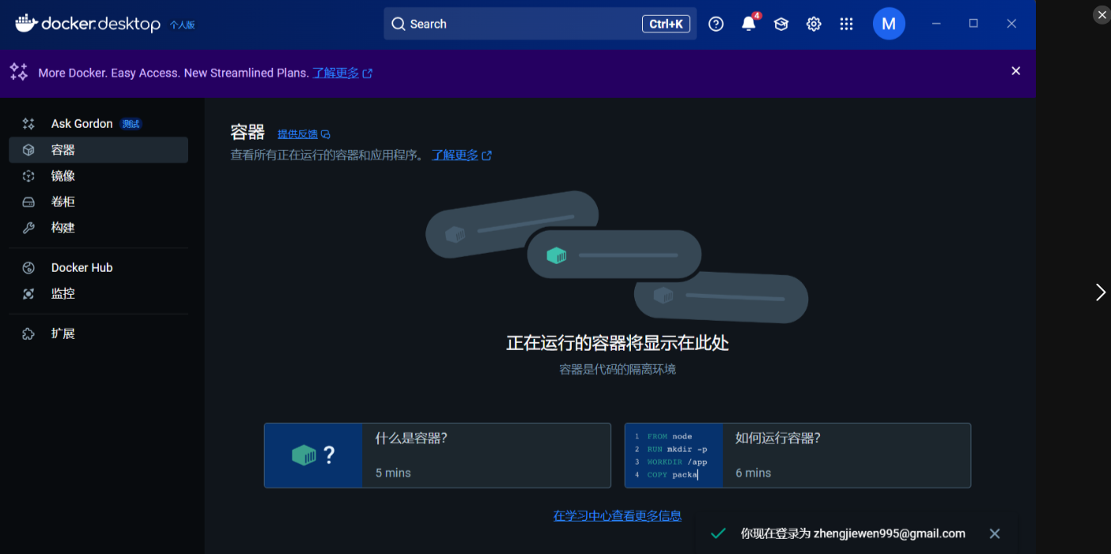Select 构建 in the sidebar
The height and width of the screenshot is (554, 1111).
pyautogui.click(x=98, y=228)
